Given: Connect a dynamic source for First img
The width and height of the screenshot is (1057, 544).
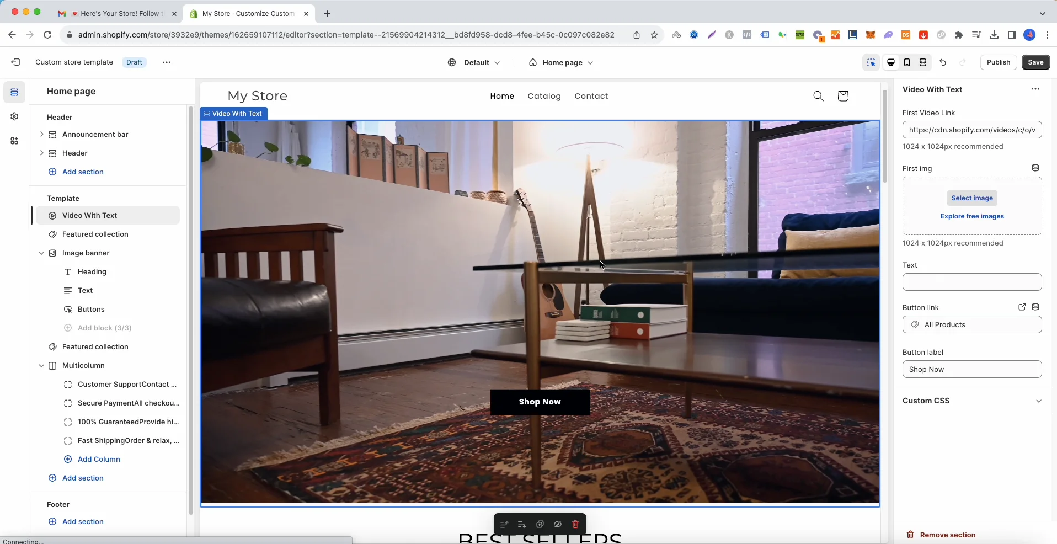Looking at the screenshot, I should click(1035, 168).
